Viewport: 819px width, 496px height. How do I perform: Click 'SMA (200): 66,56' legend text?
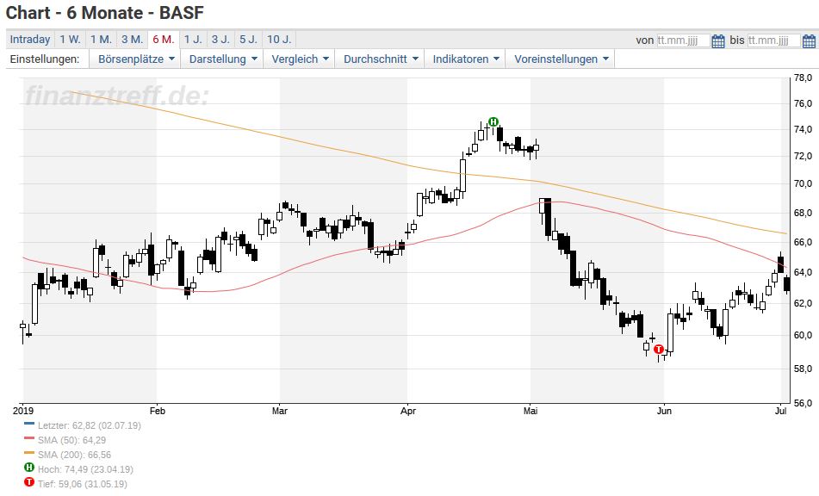pyautogui.click(x=74, y=455)
